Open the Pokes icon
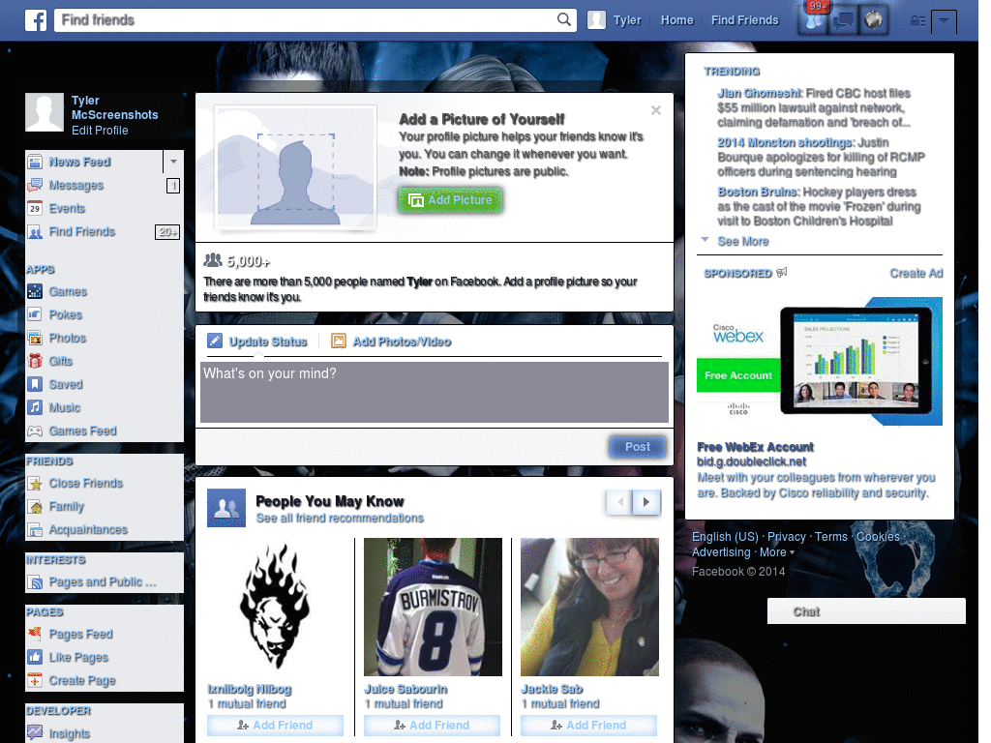Image resolution: width=991 pixels, height=743 pixels. tap(35, 314)
